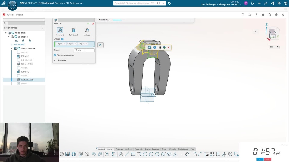This screenshot has height=162, width=289.
Task: Remove Edge.3 from the entities list
Action: (x=86, y=44)
